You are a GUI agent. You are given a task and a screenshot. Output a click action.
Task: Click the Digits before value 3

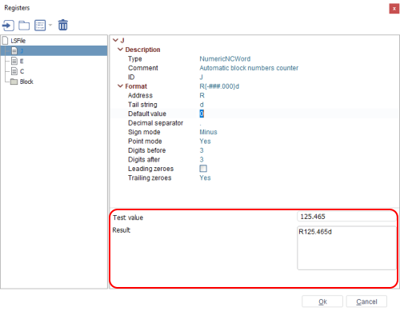(202, 150)
